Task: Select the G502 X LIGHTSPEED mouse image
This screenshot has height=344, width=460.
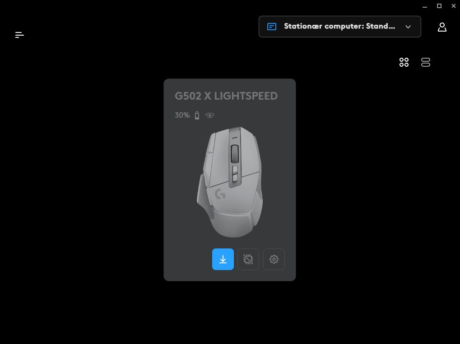Action: coord(230,182)
